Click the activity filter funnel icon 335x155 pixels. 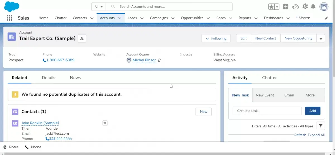tap(321, 126)
